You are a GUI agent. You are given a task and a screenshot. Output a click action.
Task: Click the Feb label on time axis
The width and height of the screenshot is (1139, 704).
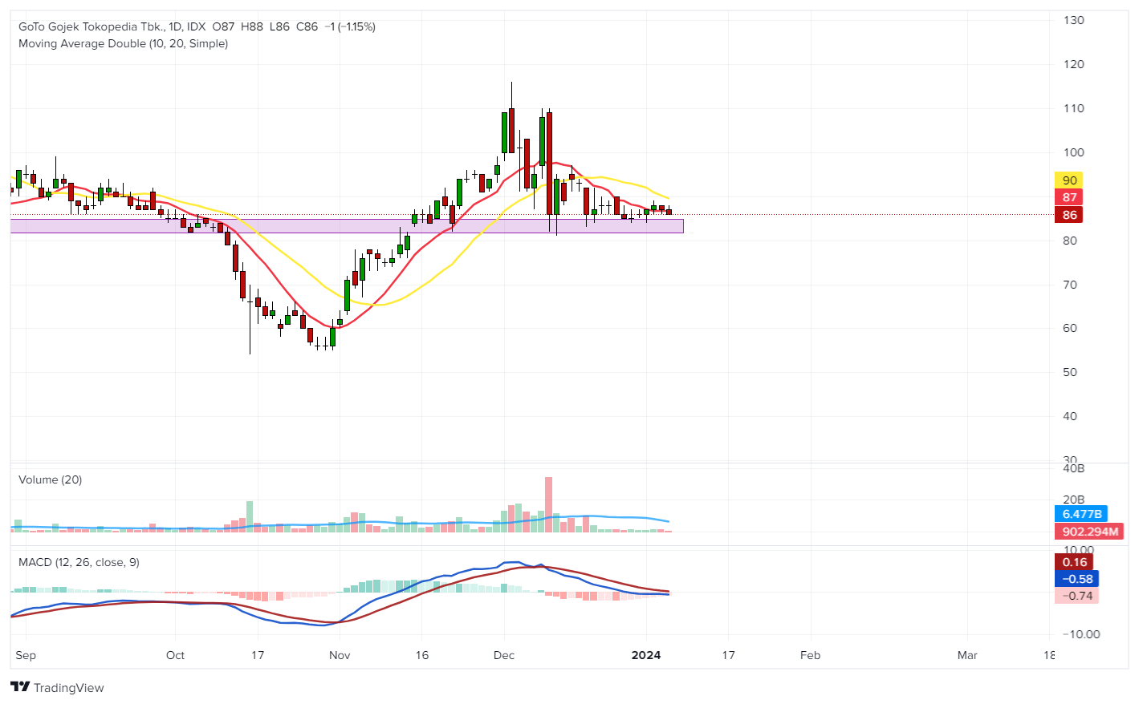811,655
